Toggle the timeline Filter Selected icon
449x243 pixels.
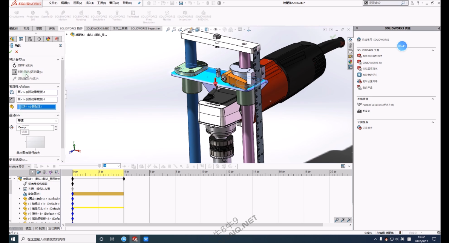coord(51,172)
